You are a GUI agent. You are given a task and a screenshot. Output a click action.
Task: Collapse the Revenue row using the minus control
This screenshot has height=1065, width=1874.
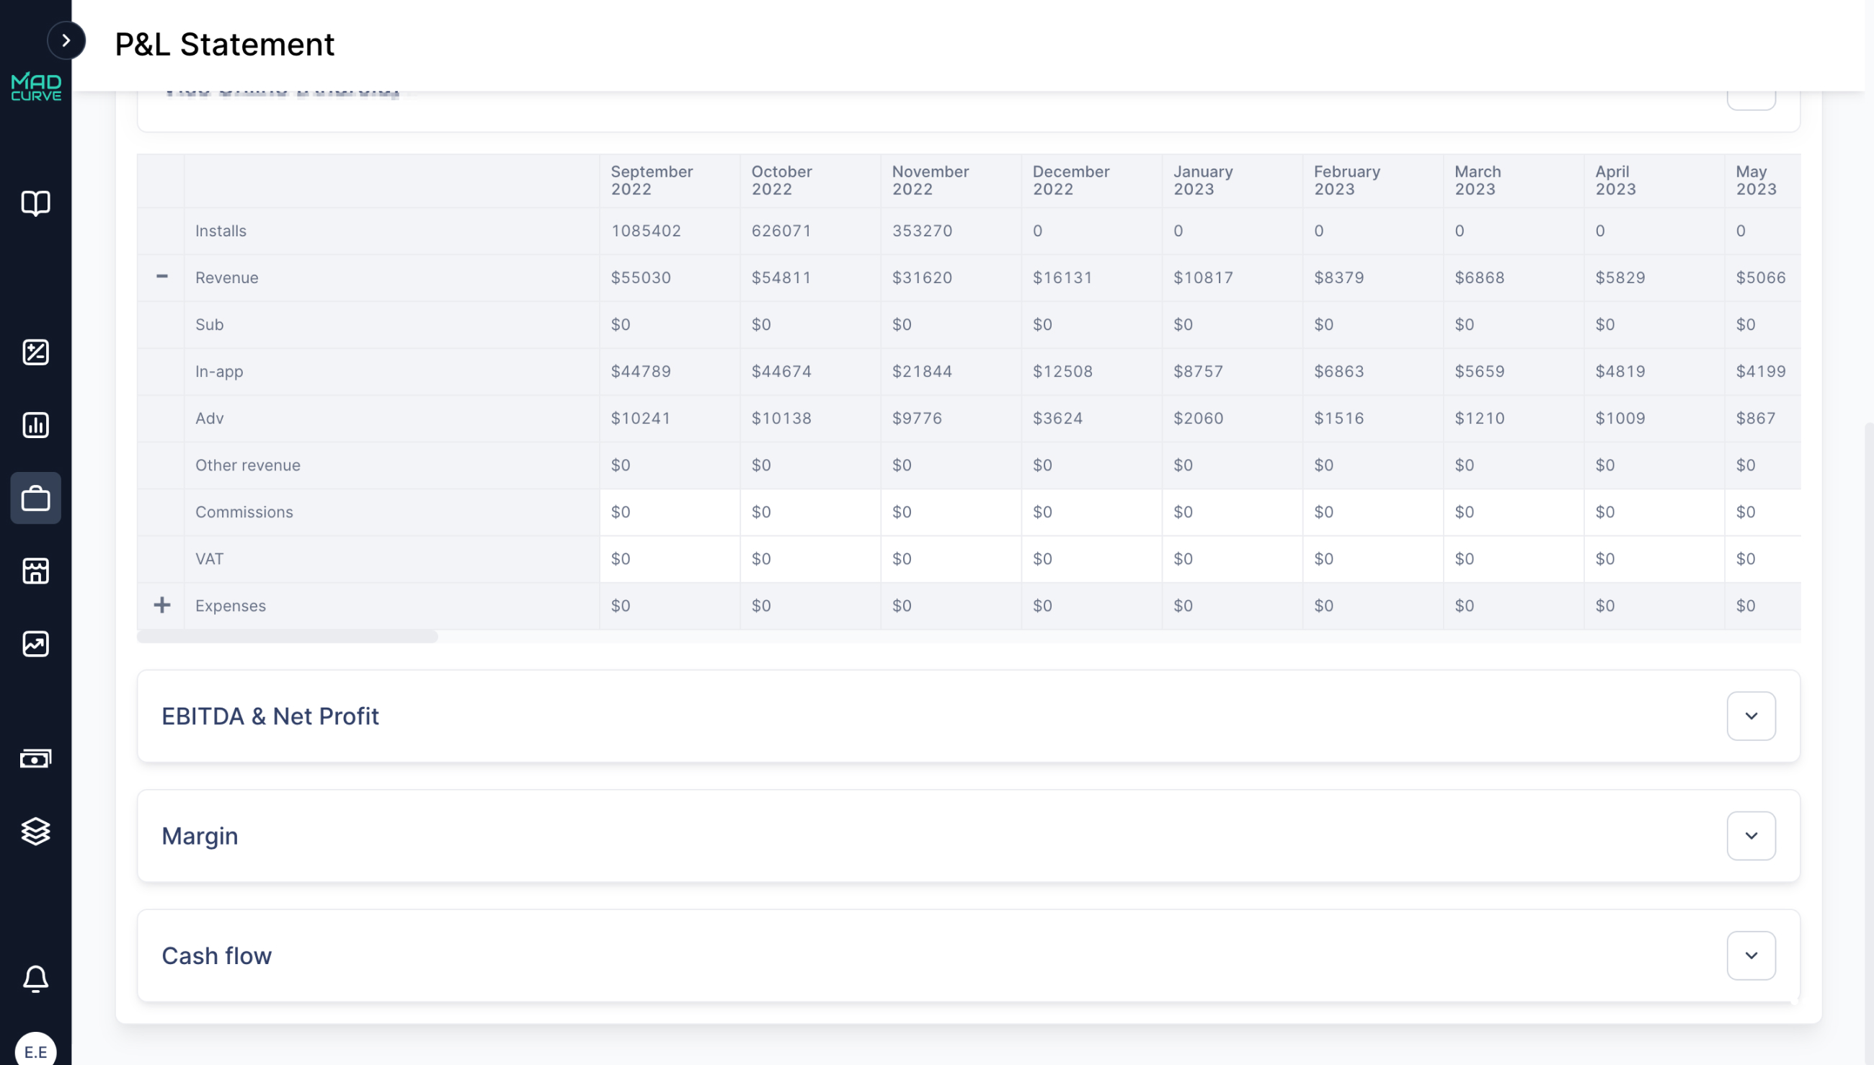pyautogui.click(x=162, y=277)
